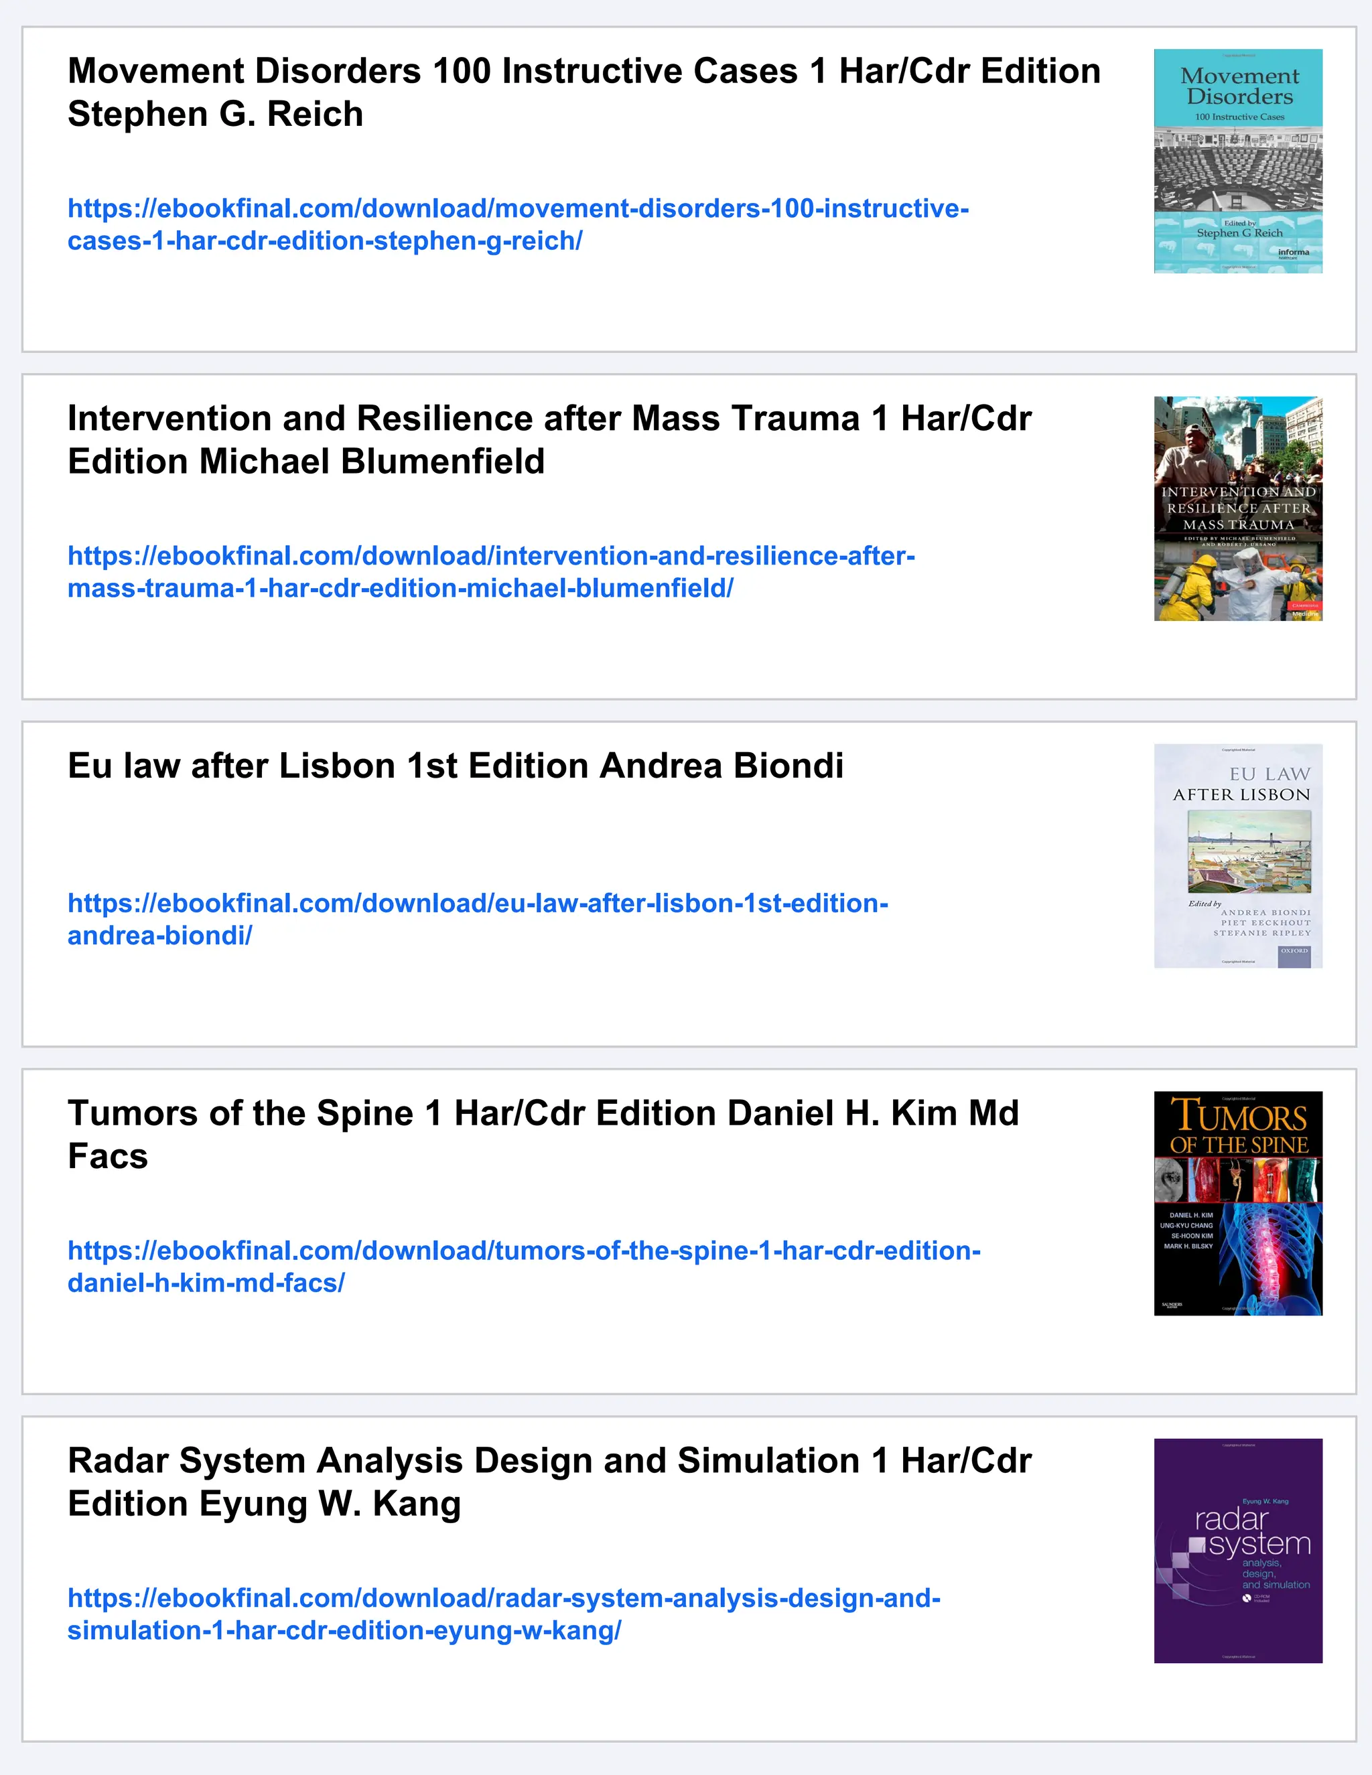Open the Intervention and Resilience download link
Viewport: 1372px width, 1775px height.
point(491,571)
